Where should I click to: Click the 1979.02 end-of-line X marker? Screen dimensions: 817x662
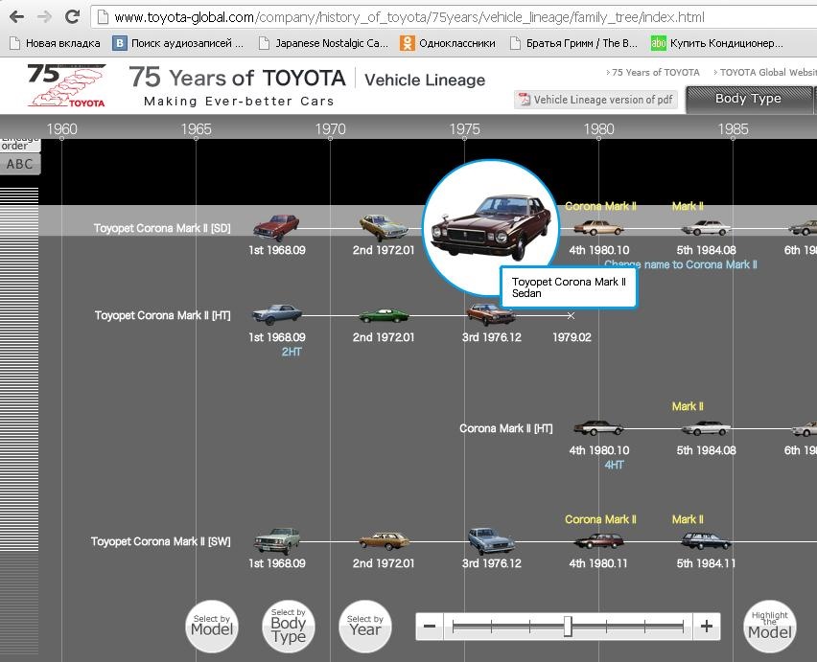(572, 315)
